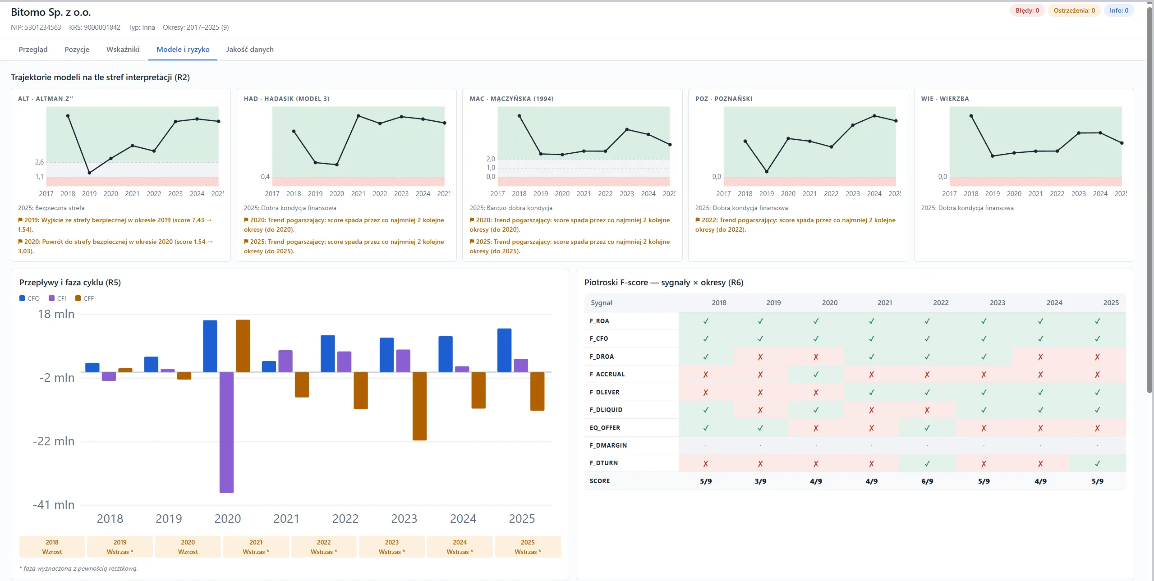Click the F_CFO checkmark for 2025
The image size is (1154, 581).
pos(1097,339)
